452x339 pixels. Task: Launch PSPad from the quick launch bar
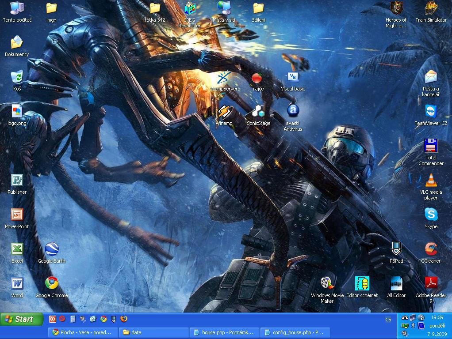coord(114,319)
